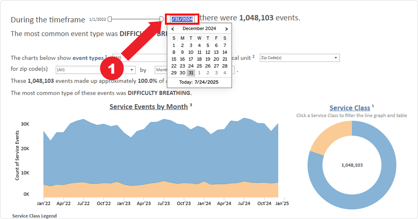Screen dimensions: 418x219
Task: Click Today: 7/24/2025 in calendar footer
Action: click(199, 82)
